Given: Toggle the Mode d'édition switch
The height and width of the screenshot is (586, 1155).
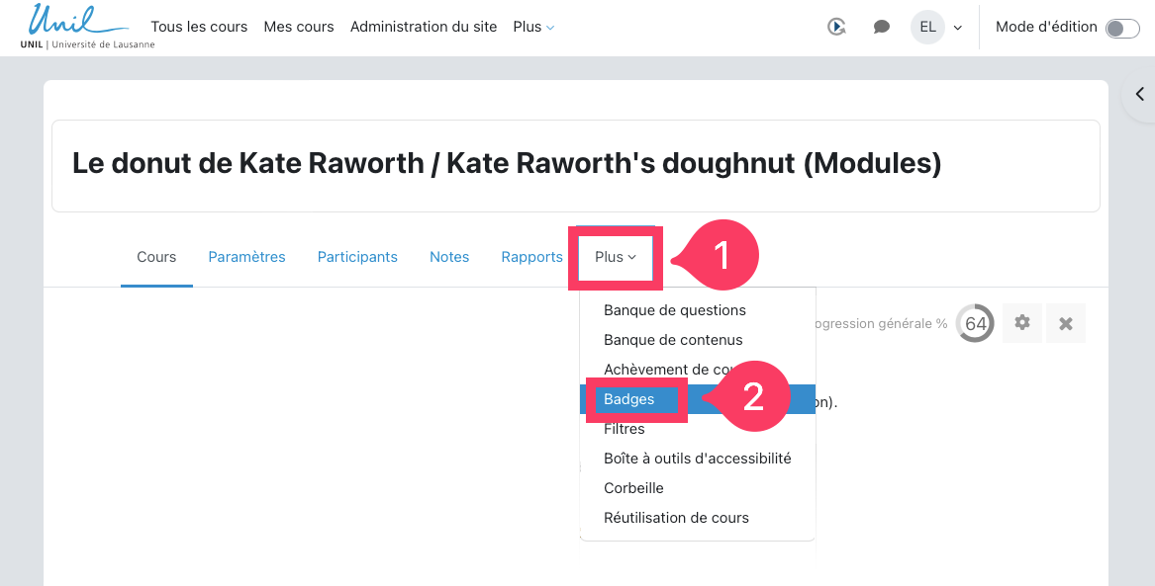Looking at the screenshot, I should (x=1122, y=28).
